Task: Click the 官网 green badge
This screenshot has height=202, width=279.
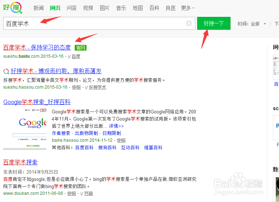Action: (x=80, y=48)
